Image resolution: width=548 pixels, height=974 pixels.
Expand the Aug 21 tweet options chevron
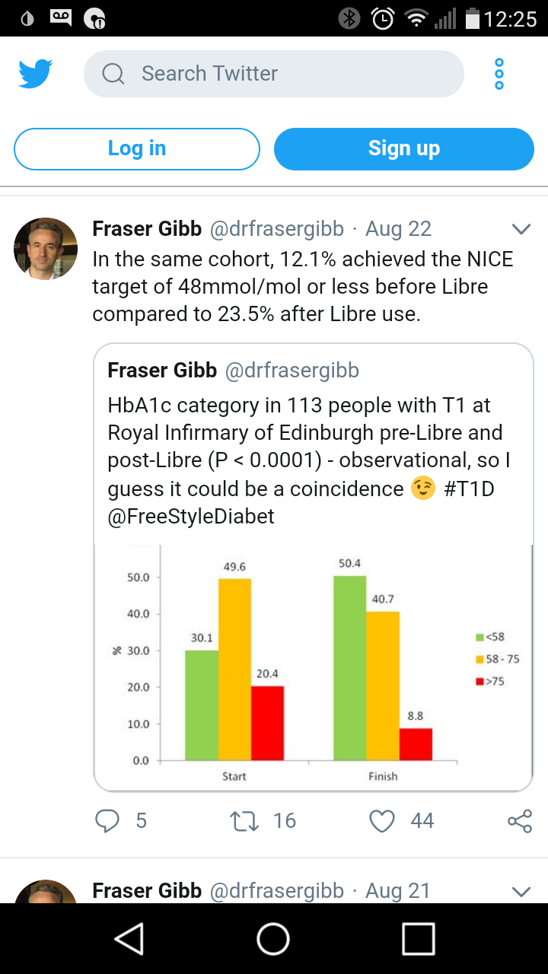pos(521,891)
